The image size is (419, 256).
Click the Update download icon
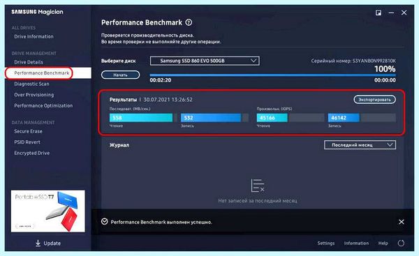point(38,243)
